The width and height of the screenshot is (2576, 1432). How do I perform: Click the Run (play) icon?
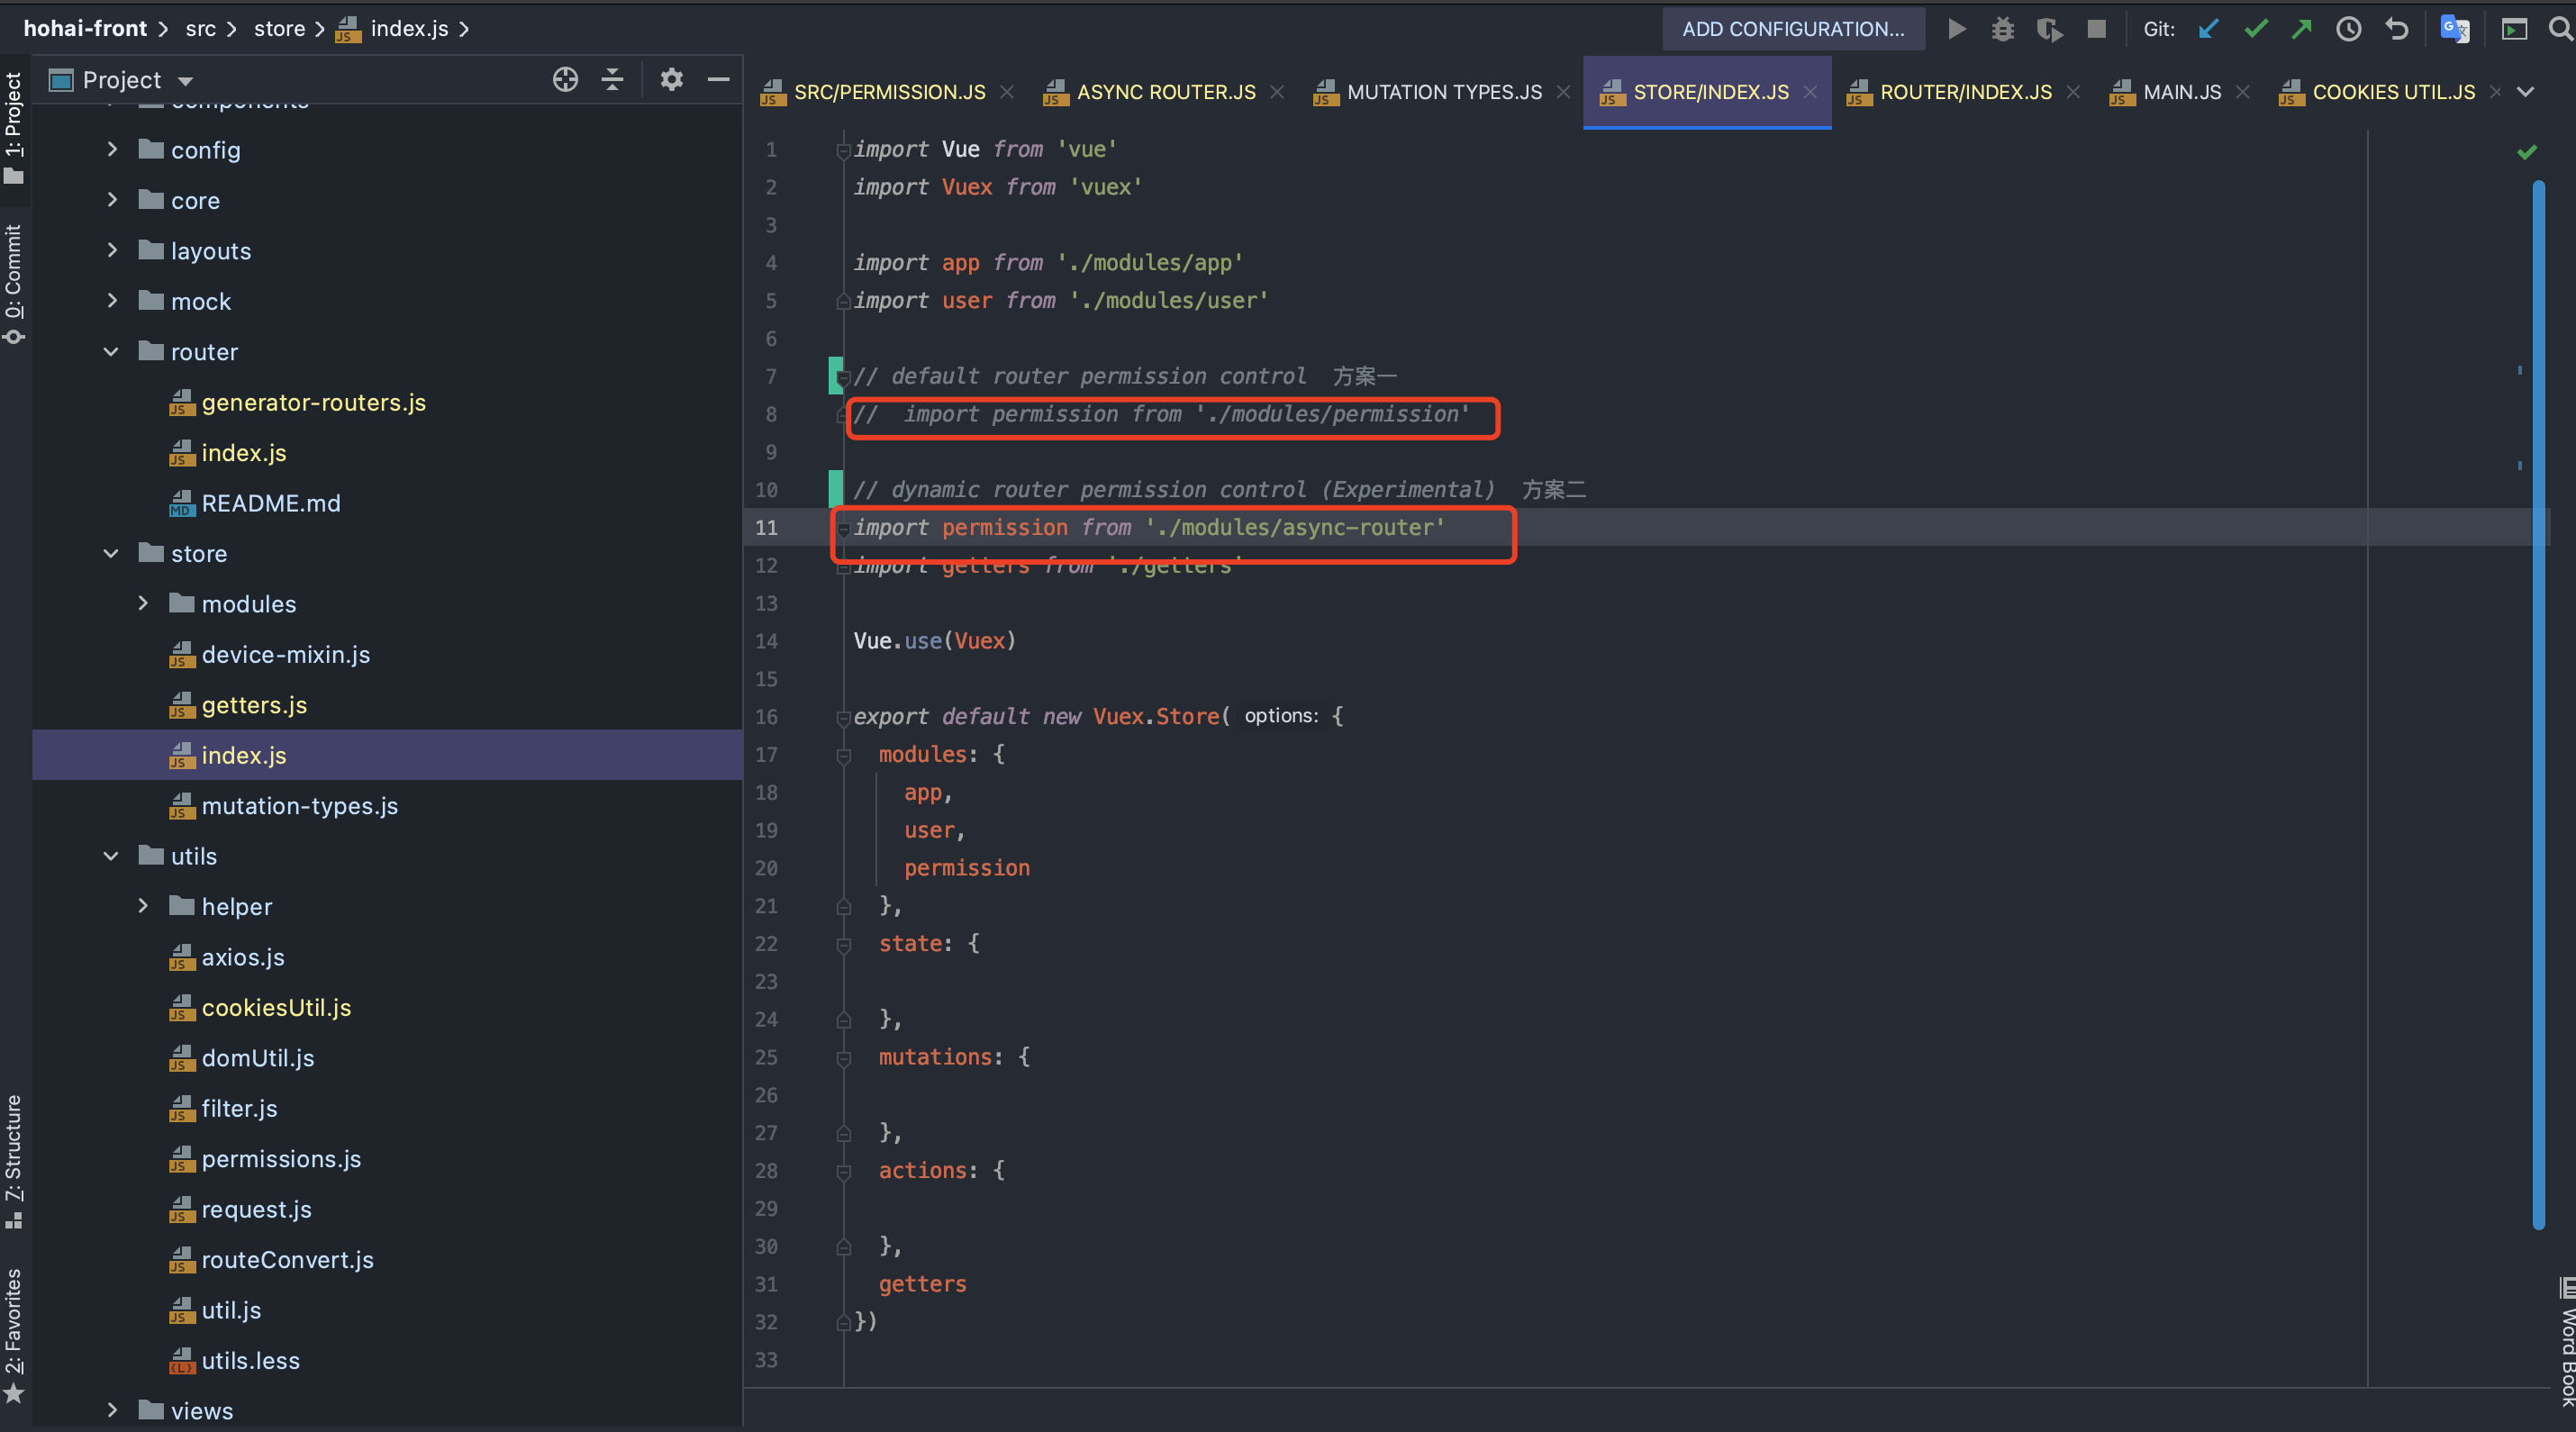coord(1956,29)
